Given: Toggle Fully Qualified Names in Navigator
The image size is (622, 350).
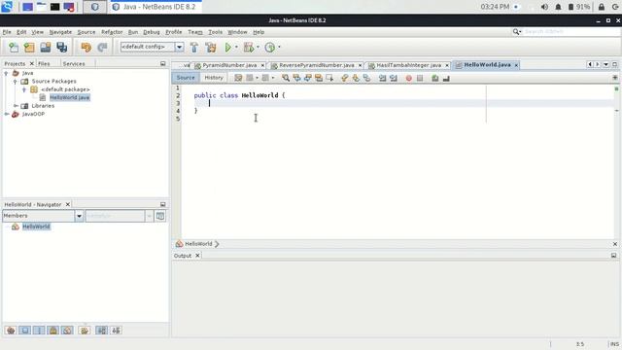Looking at the screenshot, I should click(85, 331).
